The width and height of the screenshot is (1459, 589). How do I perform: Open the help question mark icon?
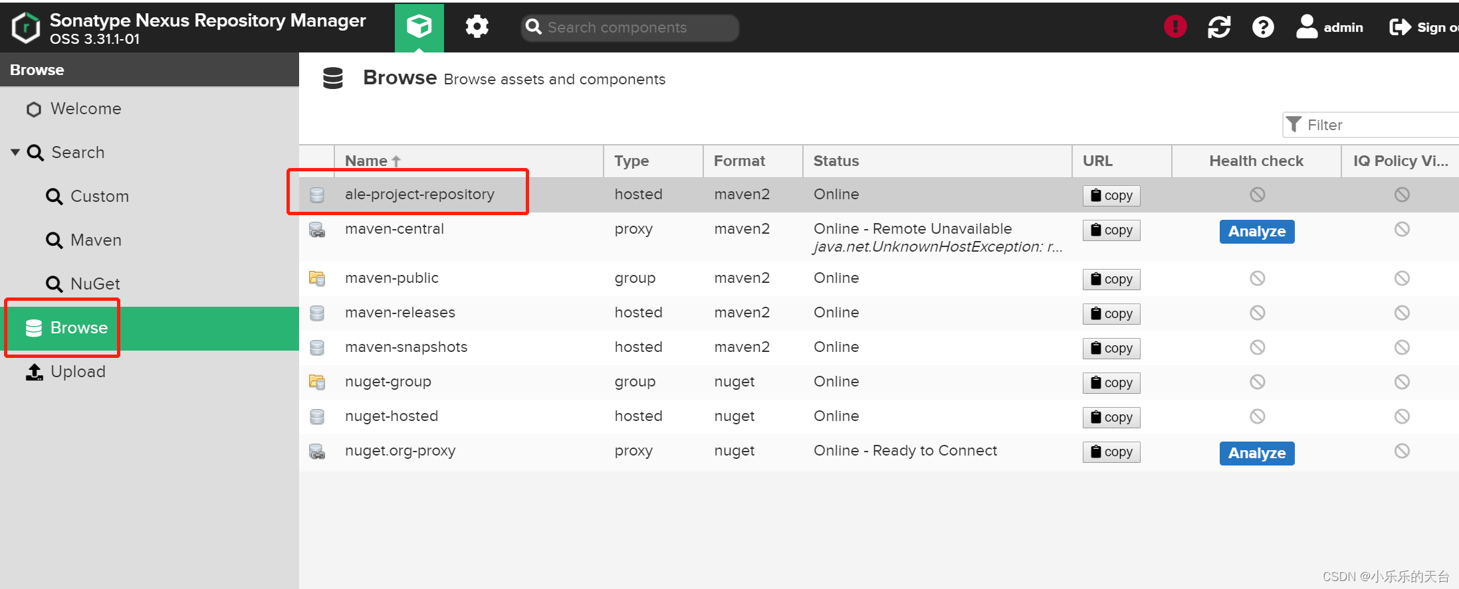pos(1263,27)
